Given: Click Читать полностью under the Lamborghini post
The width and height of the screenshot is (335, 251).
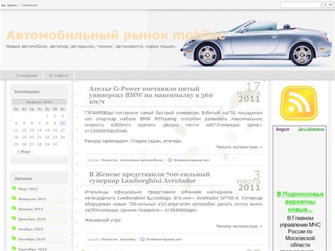Looking at the screenshot, I should tap(239, 226).
